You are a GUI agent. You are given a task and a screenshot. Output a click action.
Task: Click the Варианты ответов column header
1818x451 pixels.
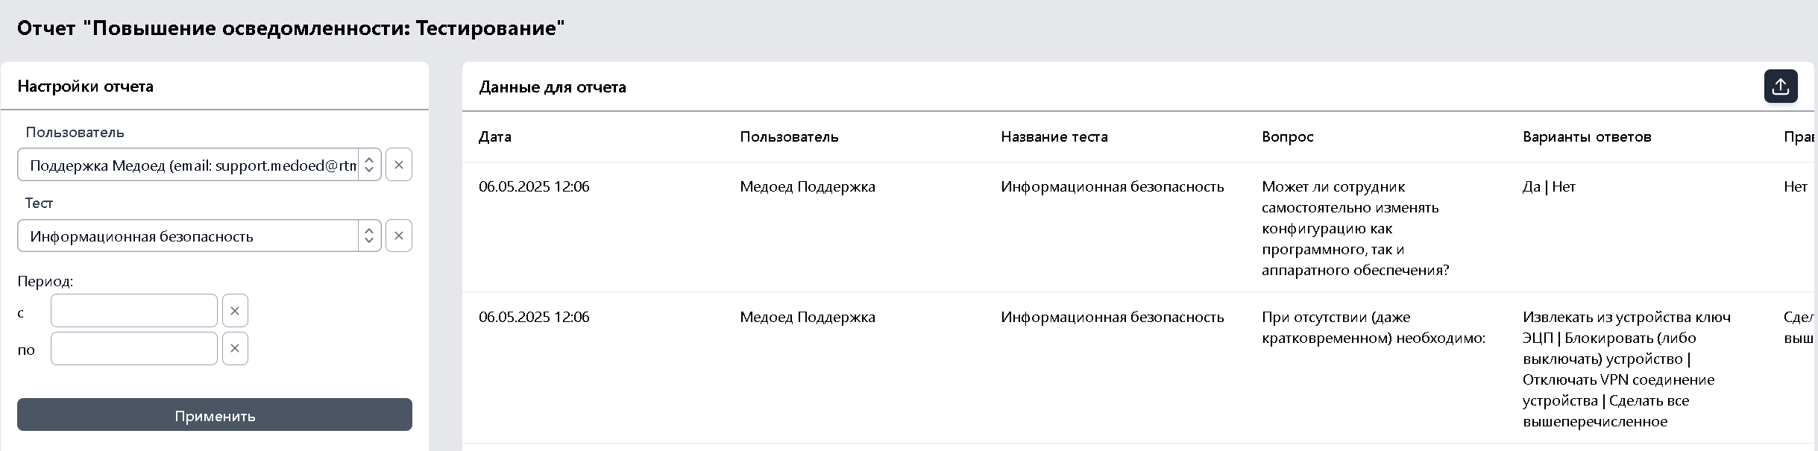click(1587, 136)
